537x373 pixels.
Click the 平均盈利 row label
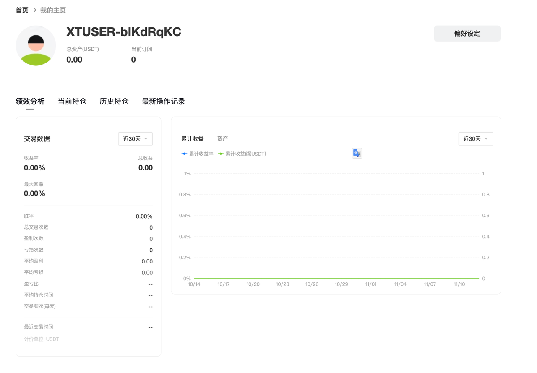click(34, 261)
